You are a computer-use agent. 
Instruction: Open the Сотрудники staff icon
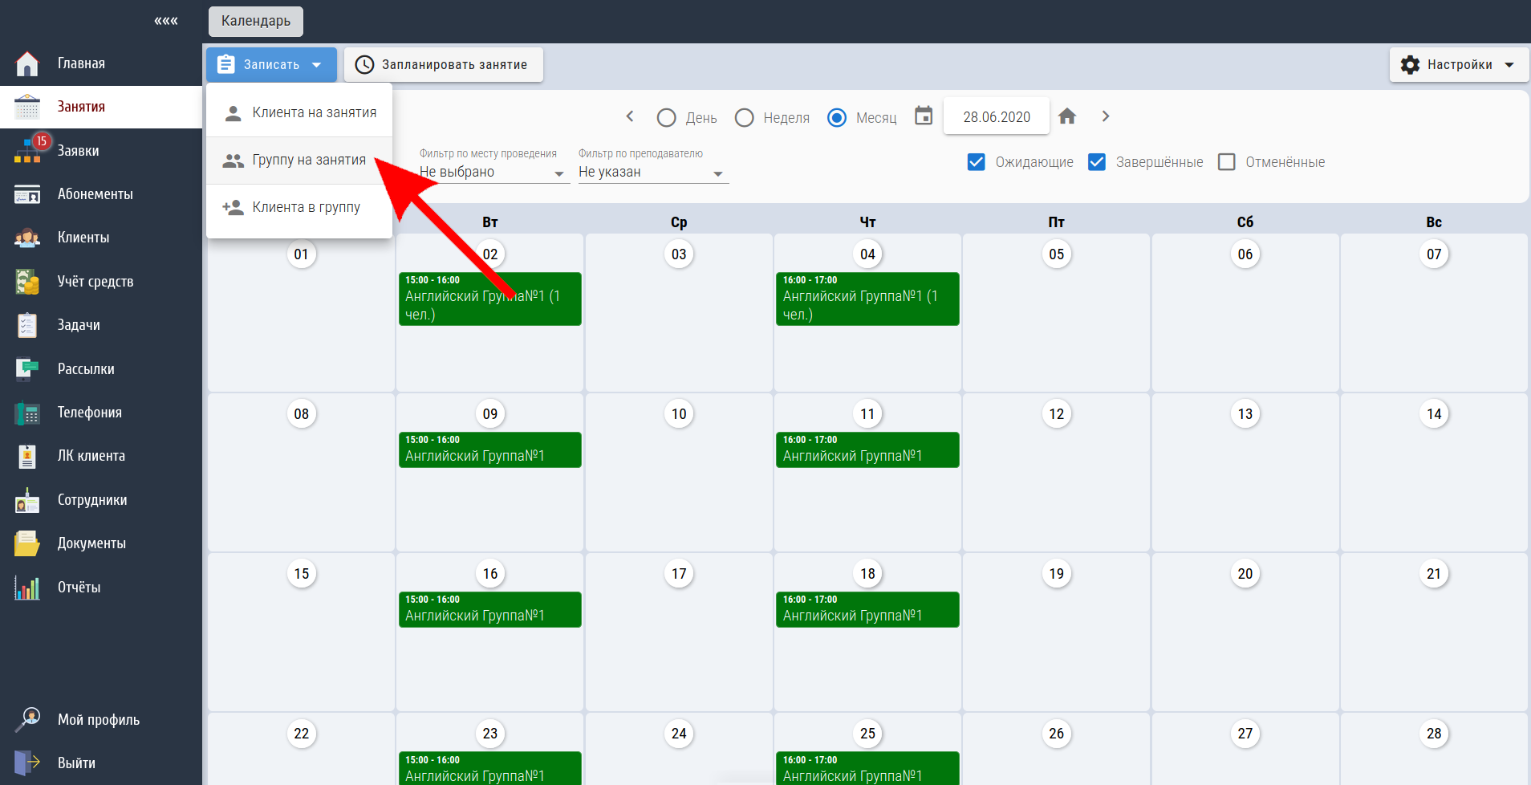[27, 500]
